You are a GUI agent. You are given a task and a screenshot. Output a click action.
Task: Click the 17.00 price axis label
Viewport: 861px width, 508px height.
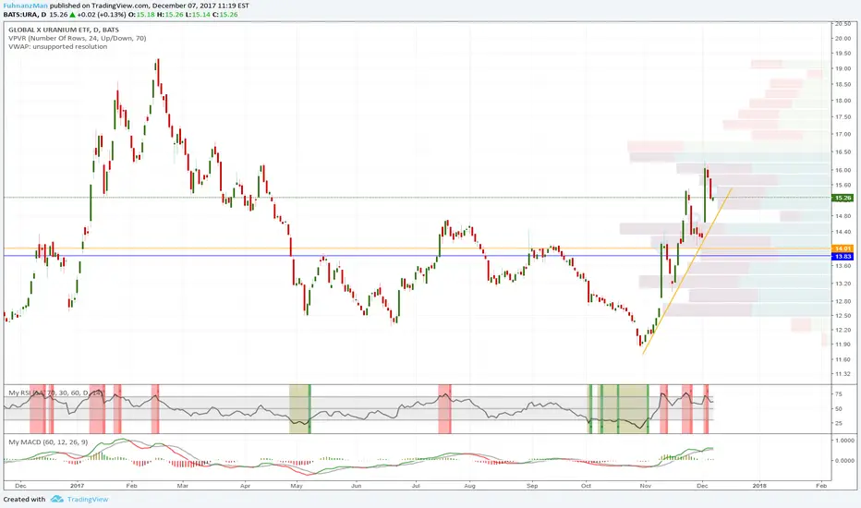[843, 134]
